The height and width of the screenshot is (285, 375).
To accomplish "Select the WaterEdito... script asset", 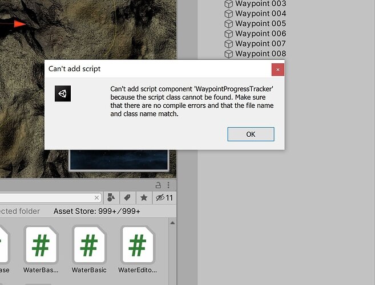I will click(x=138, y=250).
